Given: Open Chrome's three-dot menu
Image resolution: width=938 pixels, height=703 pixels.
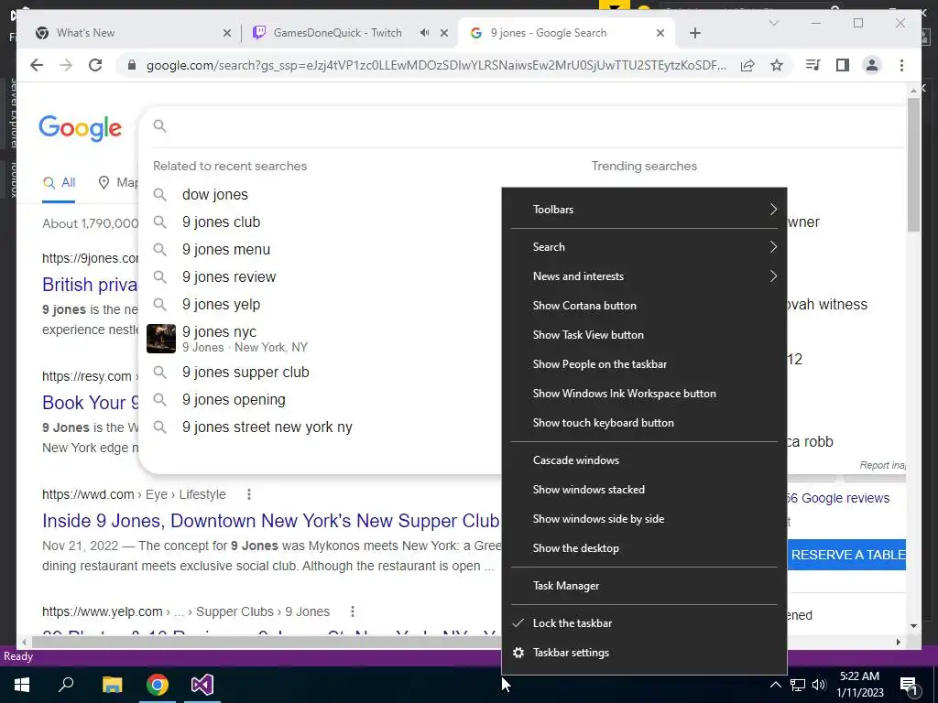Looking at the screenshot, I should (901, 65).
